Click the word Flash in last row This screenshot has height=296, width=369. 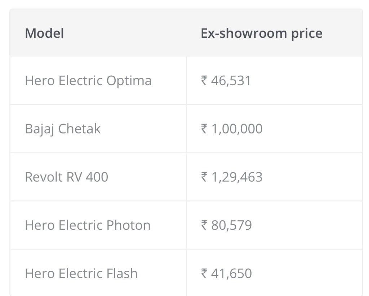pos(122,273)
